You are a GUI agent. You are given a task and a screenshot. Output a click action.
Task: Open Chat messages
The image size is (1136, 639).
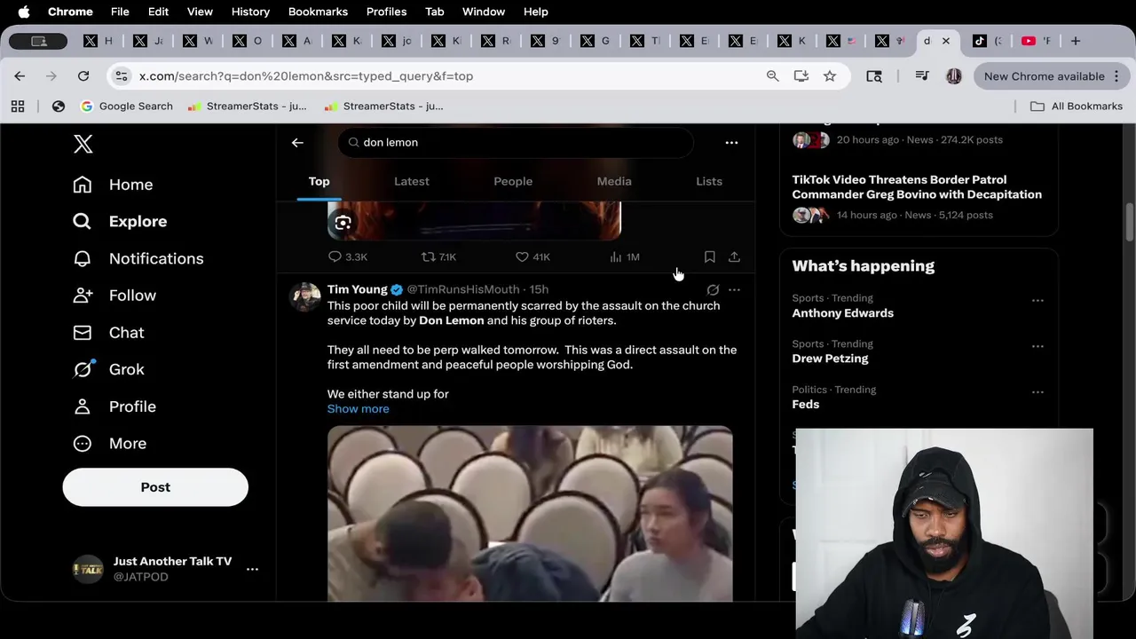pos(108,333)
